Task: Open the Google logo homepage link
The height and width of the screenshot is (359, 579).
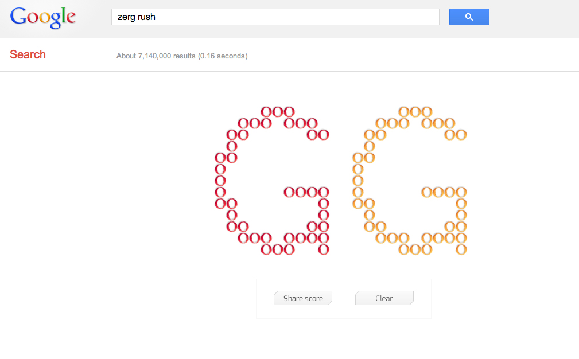Action: tap(43, 17)
